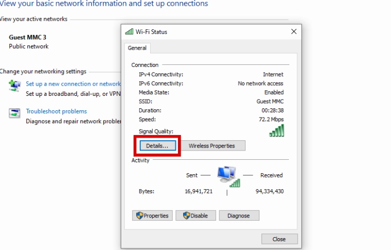Click the Connection group heading
This screenshot has height=250, width=391.
coord(145,65)
